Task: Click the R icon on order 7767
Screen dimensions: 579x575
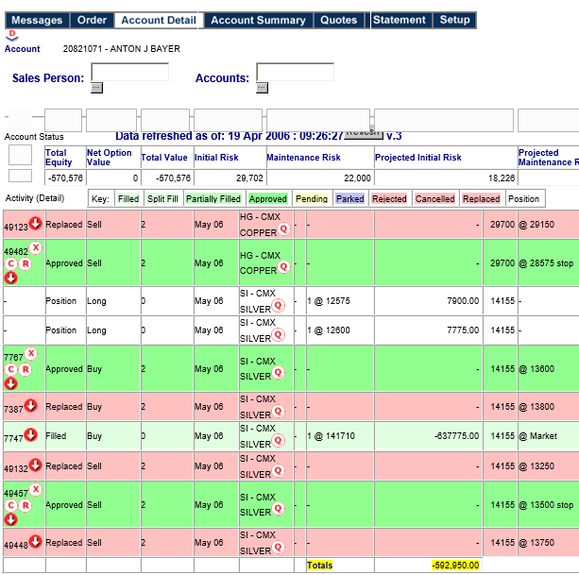Action: tap(26, 369)
